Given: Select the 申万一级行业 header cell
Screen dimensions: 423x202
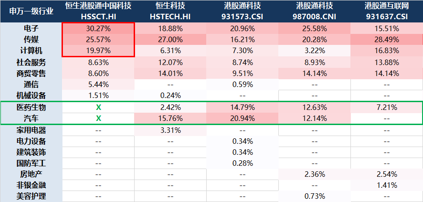Looking at the screenshot, I should pos(31,11).
